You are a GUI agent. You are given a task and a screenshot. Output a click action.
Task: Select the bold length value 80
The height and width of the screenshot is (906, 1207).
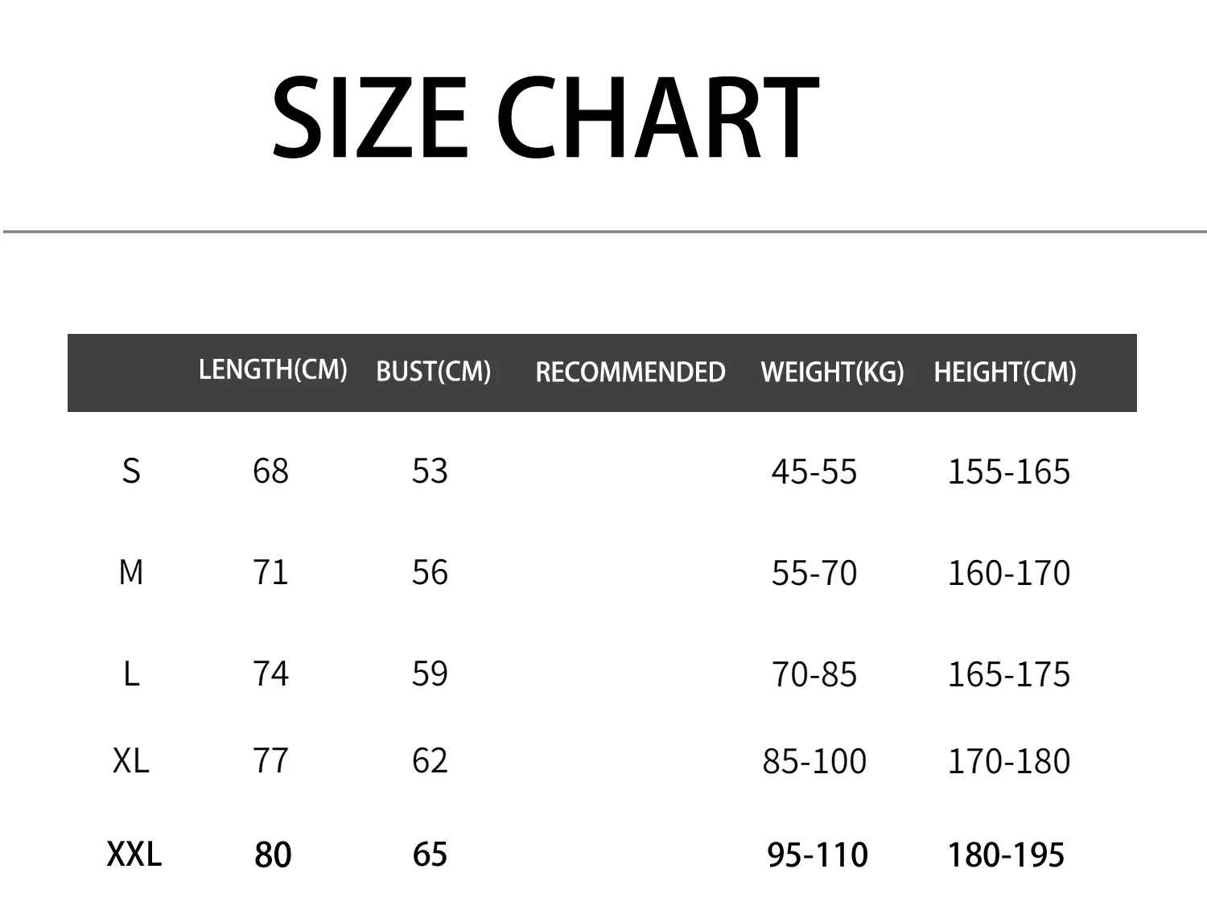[x=273, y=855]
